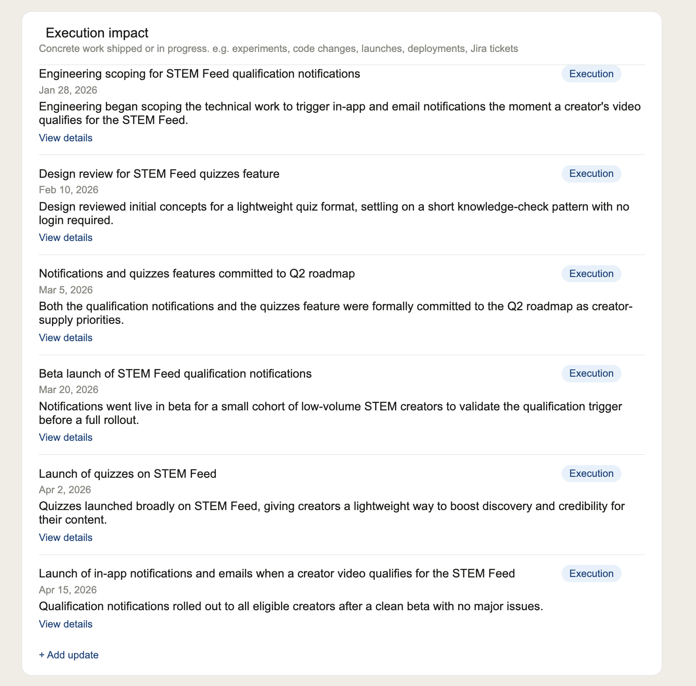Click the Execution impact section heading
The height and width of the screenshot is (686, 696).
point(97,33)
